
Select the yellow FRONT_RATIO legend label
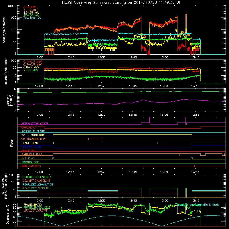(x=33, y=205)
